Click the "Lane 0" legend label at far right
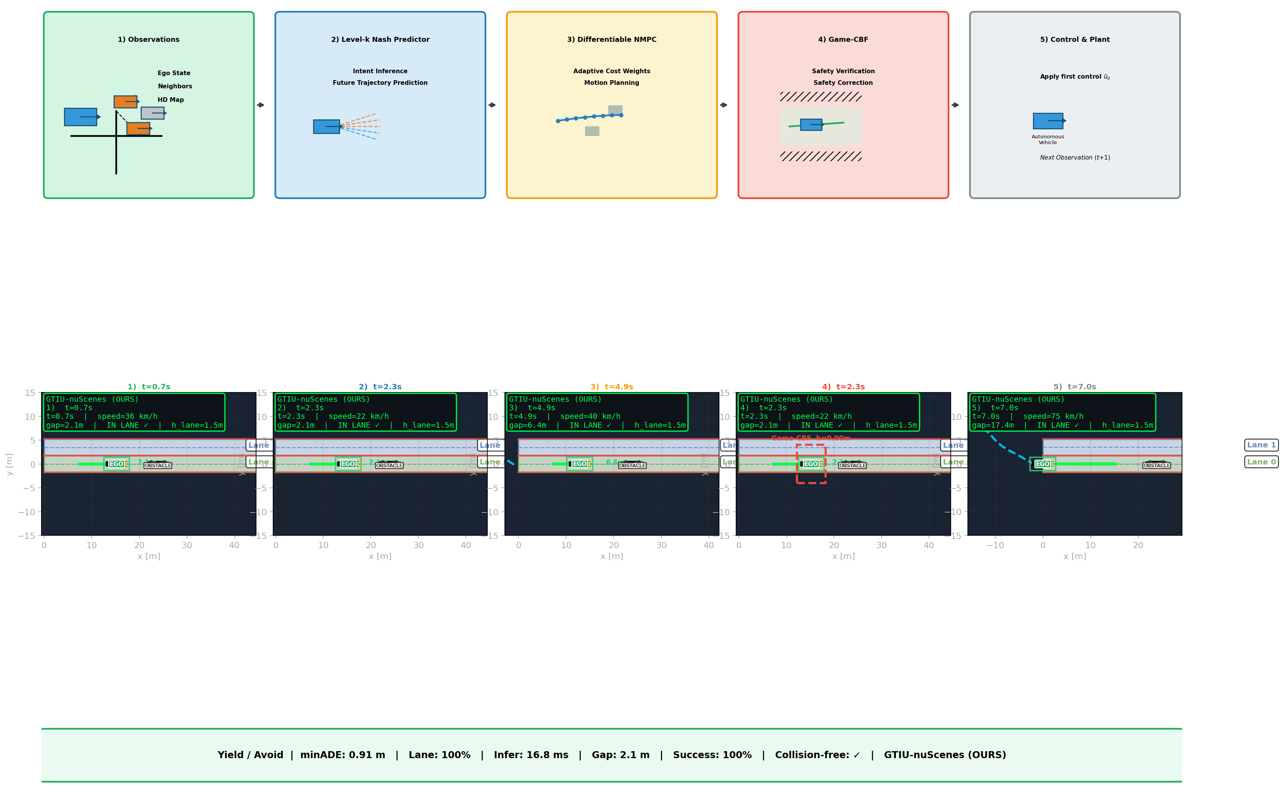 tap(1261, 462)
